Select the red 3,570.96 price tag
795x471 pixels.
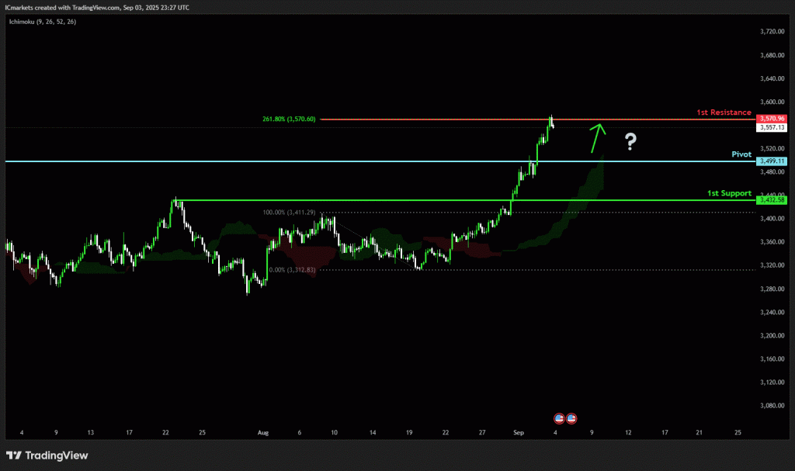pyautogui.click(x=772, y=119)
